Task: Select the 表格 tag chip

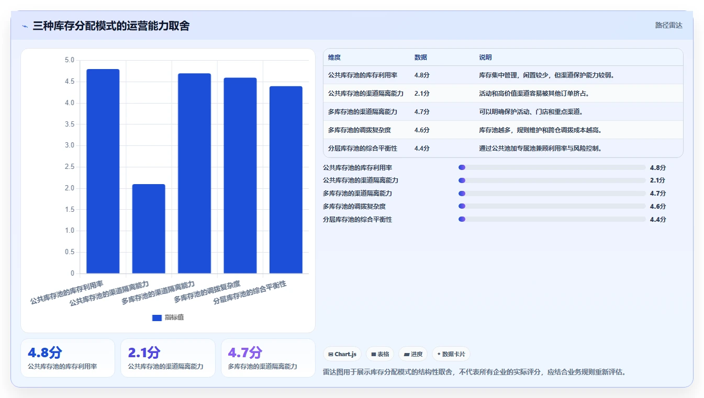Action: [x=380, y=354]
